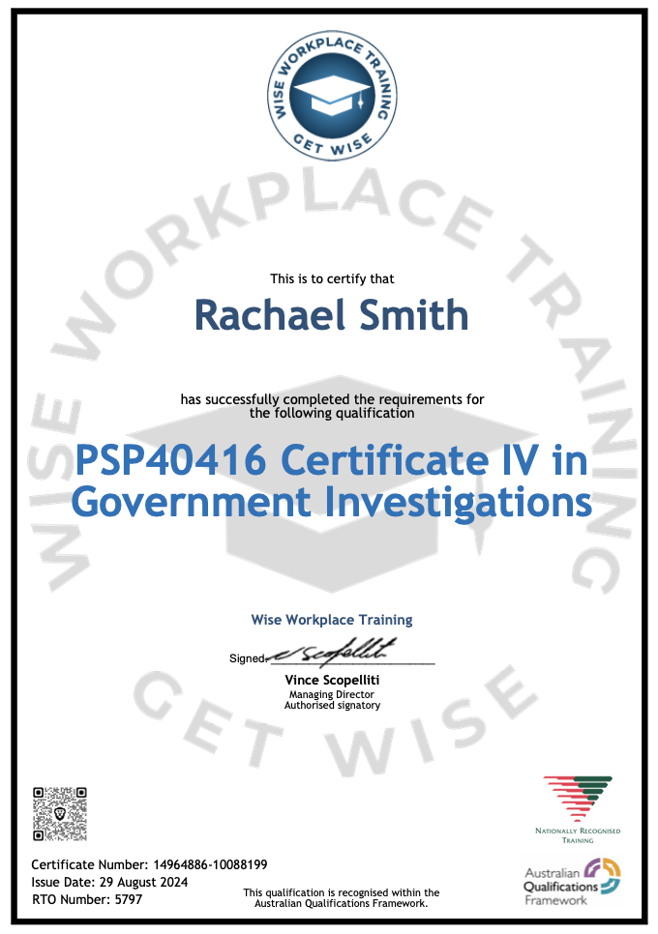
Task: Select the Certificate Number 14964886-10088199
Action: (x=149, y=864)
